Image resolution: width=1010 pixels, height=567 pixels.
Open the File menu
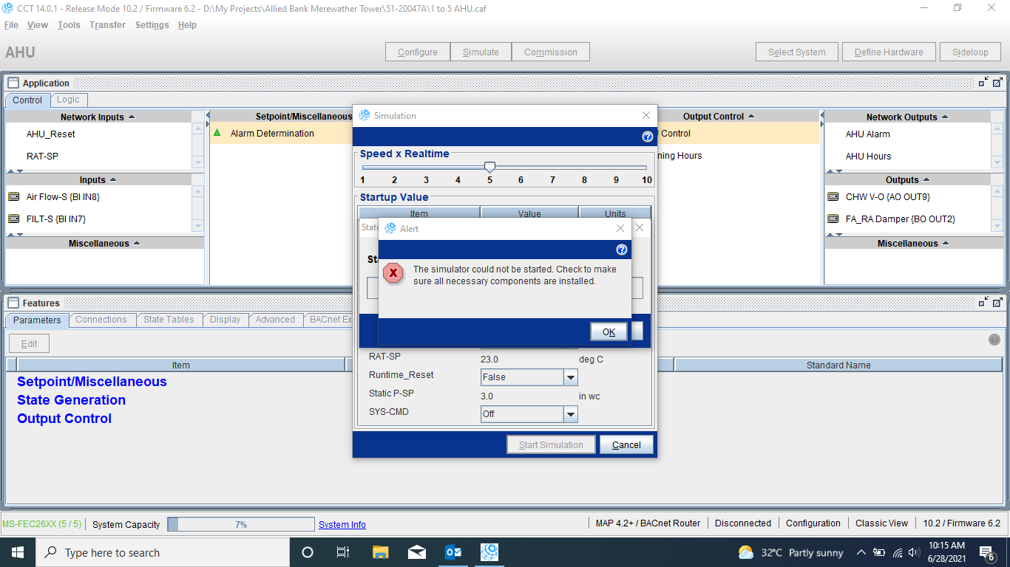pos(11,25)
